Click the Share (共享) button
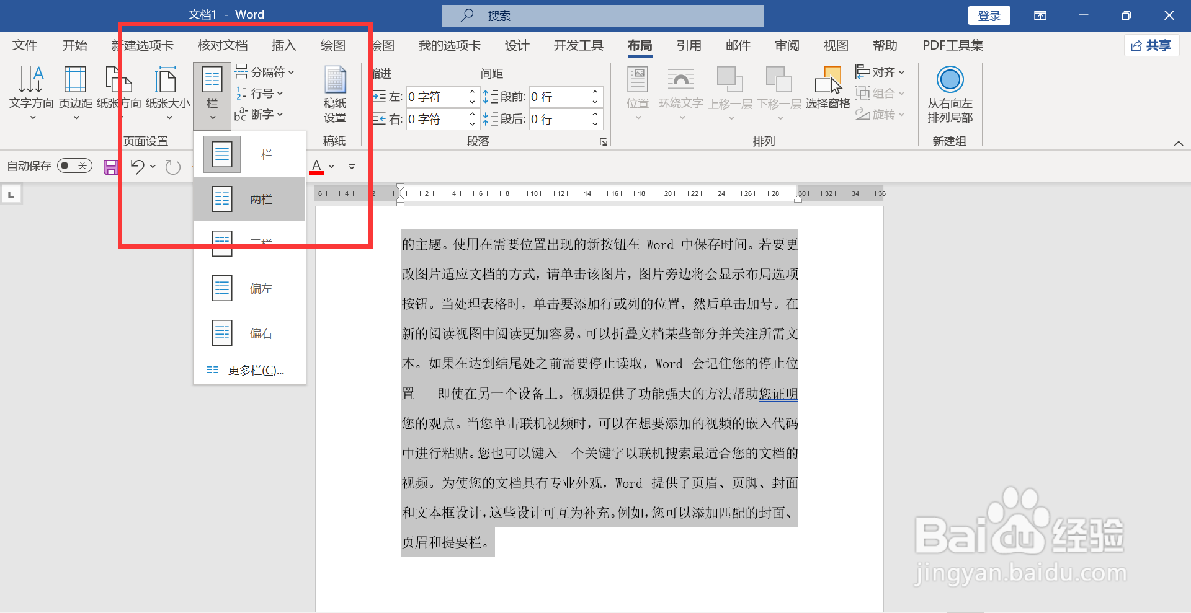This screenshot has width=1191, height=613. (x=1151, y=45)
